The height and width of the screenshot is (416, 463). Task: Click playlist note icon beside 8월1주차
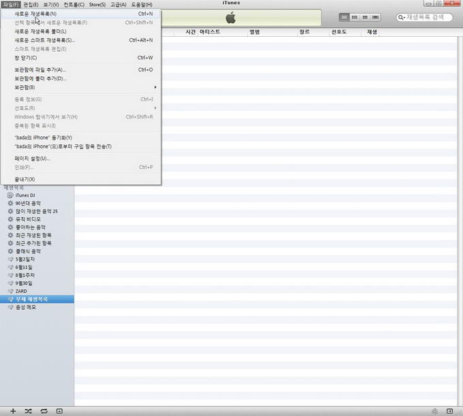coord(10,275)
